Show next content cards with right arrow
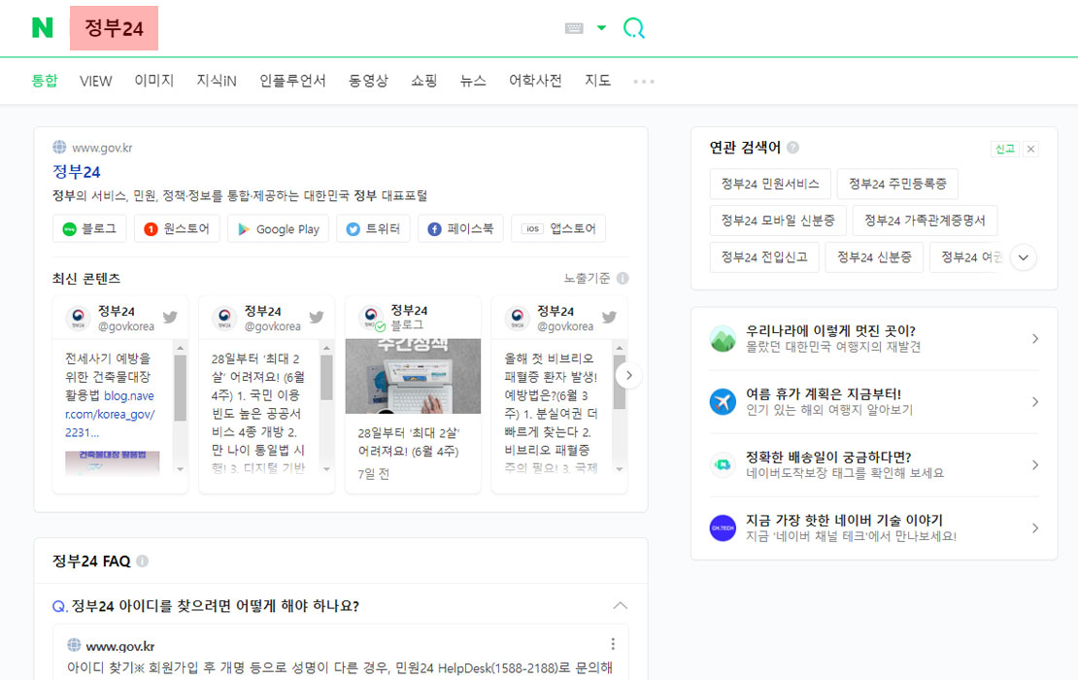 [x=629, y=375]
